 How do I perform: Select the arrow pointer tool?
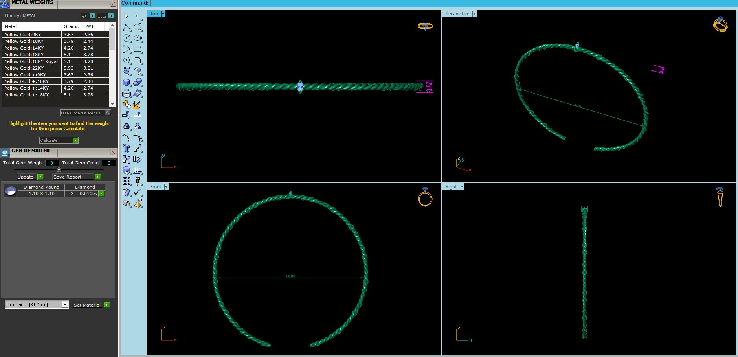coord(126,16)
